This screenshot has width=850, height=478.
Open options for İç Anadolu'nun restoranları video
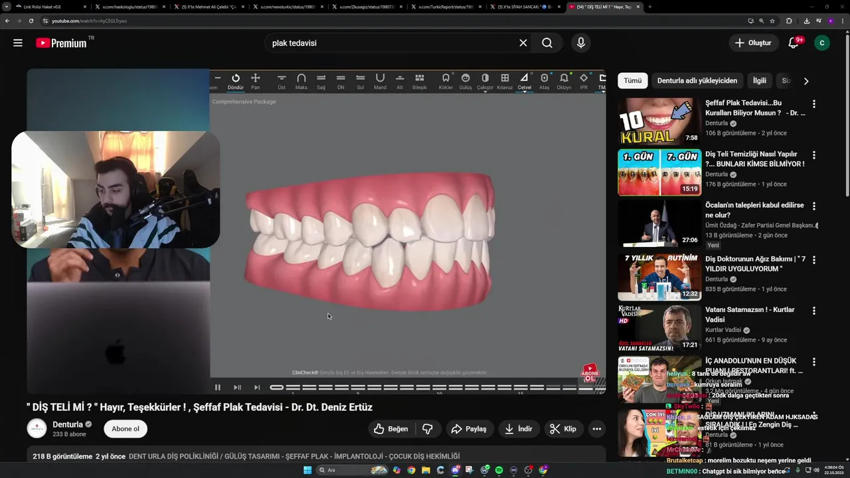(814, 362)
